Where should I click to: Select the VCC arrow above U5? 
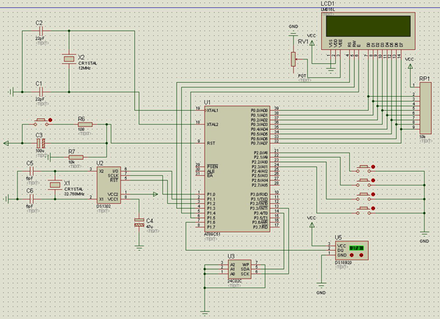click(x=312, y=224)
